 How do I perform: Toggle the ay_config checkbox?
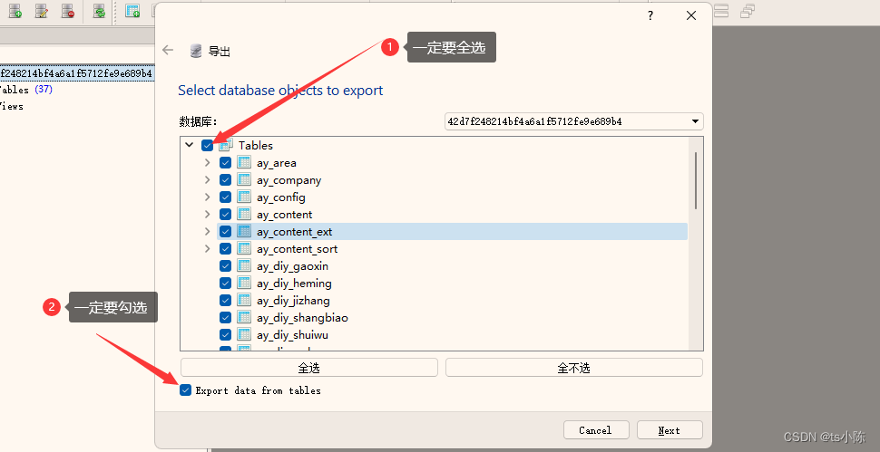(x=226, y=197)
